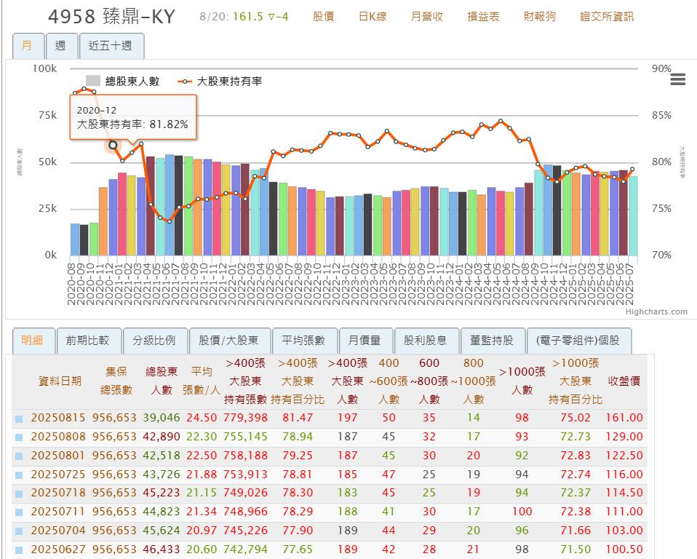Click blue square icon beside 20250725 row

click(x=19, y=475)
